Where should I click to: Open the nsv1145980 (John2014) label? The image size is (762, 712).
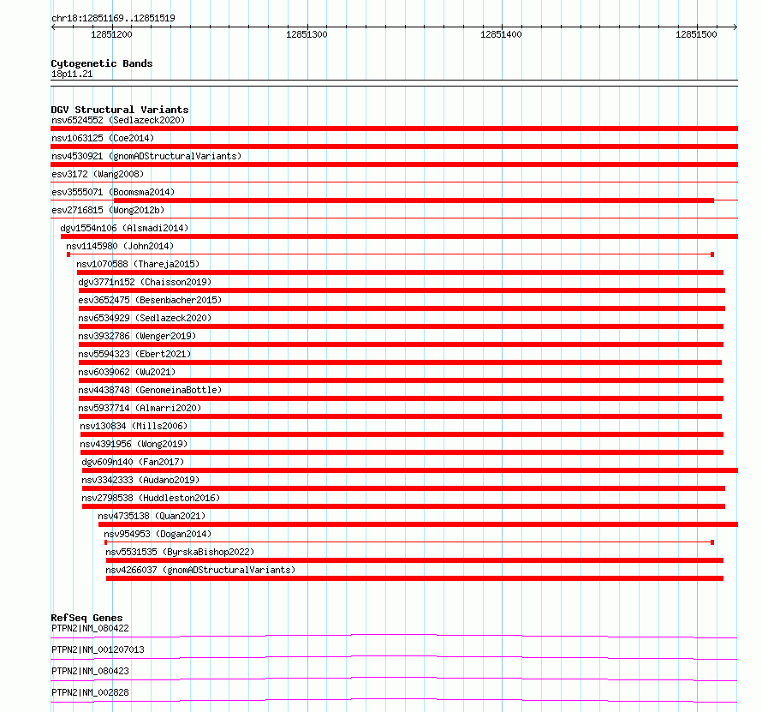[120, 246]
